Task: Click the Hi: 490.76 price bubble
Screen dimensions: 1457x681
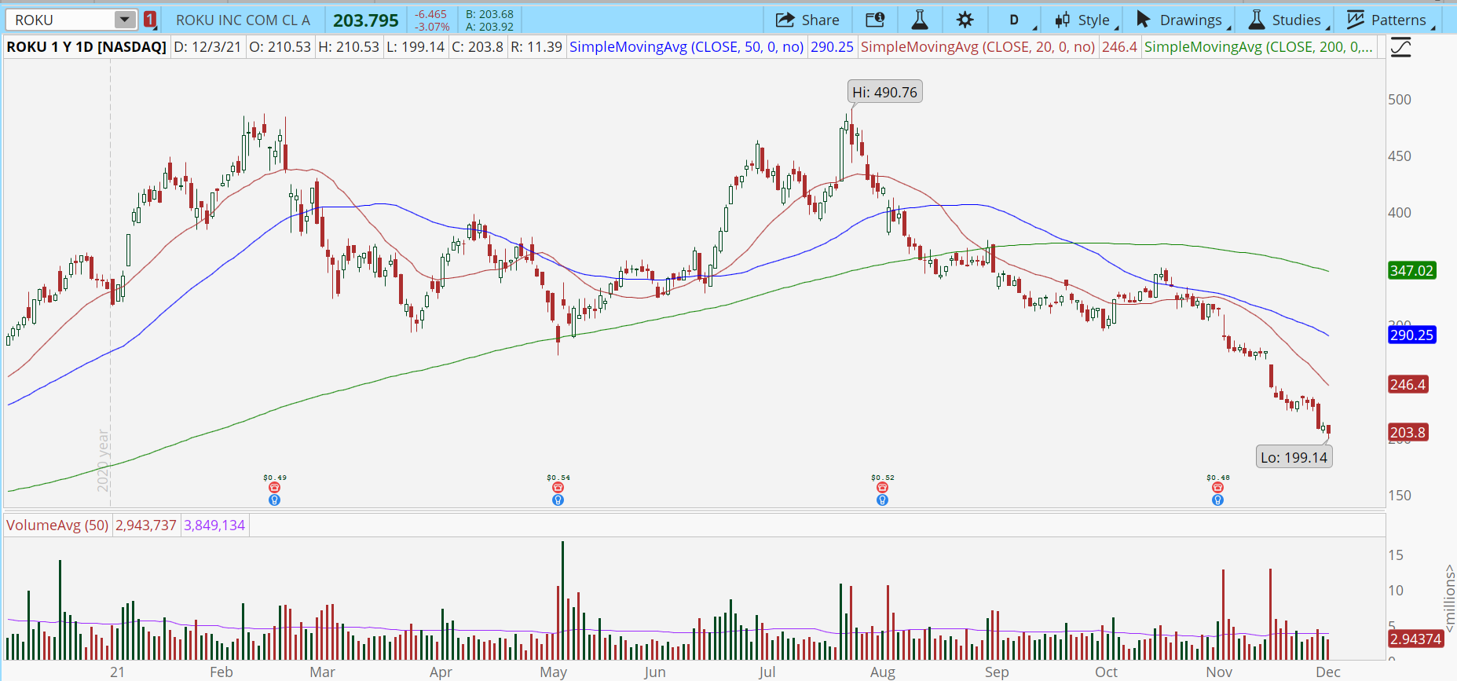Action: (884, 93)
